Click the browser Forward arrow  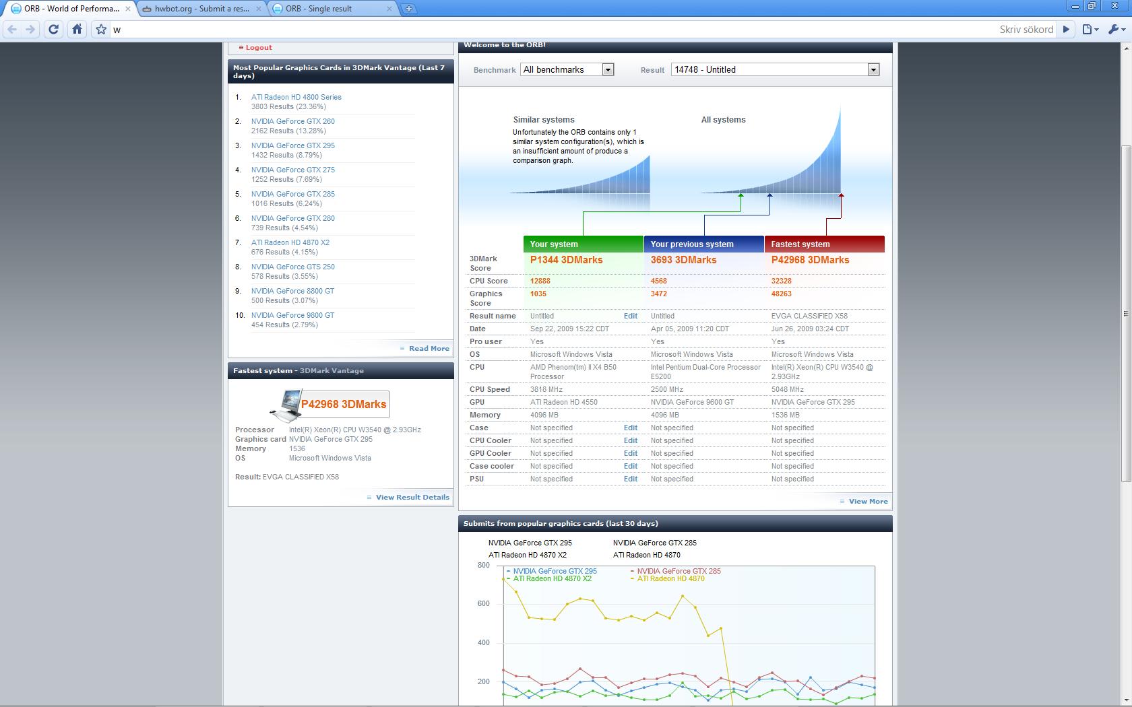tap(30, 29)
